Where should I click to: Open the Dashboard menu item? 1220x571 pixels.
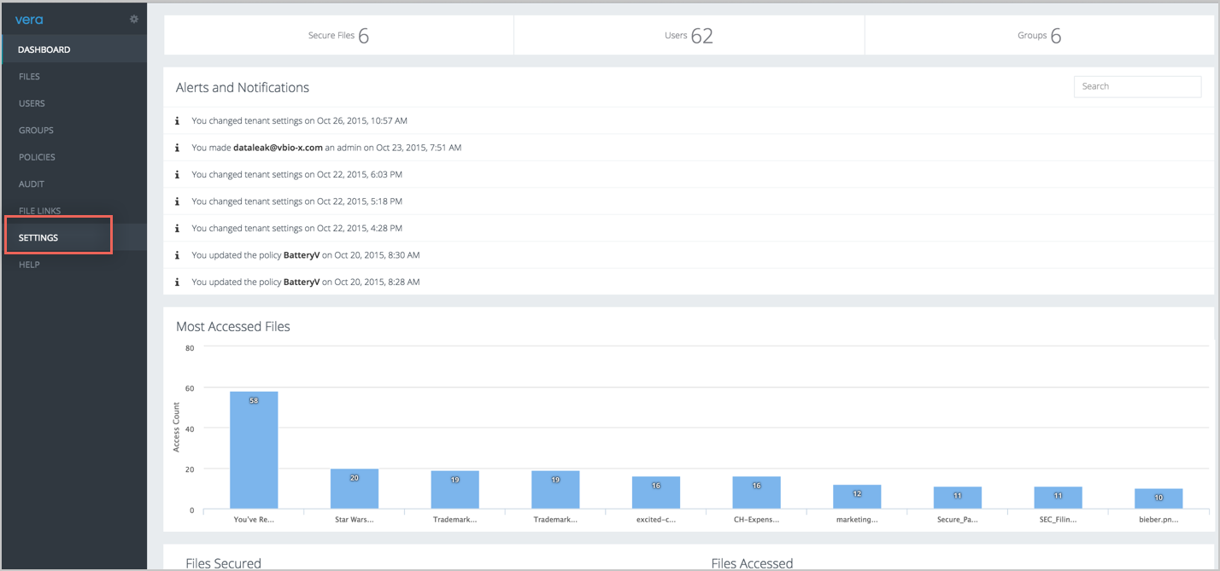point(44,50)
